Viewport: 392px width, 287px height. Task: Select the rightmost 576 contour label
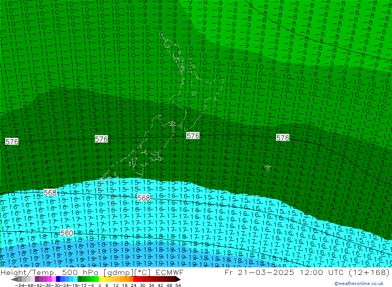[x=283, y=138]
